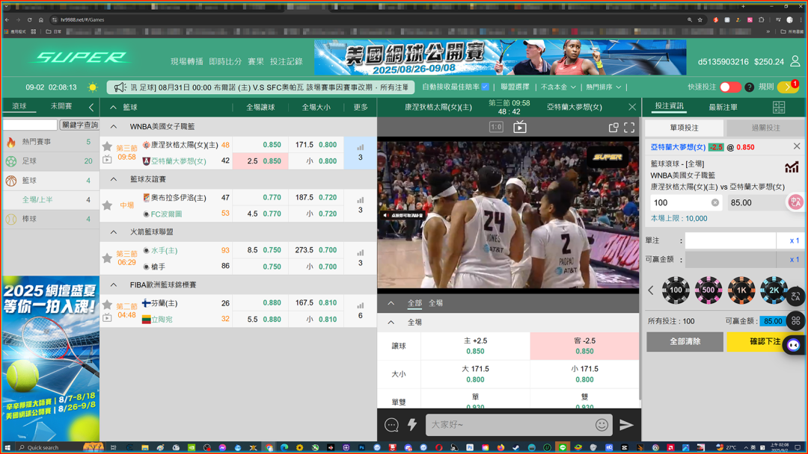
Task: Clear the 100 stake amount with x icon
Action: pyautogui.click(x=715, y=202)
